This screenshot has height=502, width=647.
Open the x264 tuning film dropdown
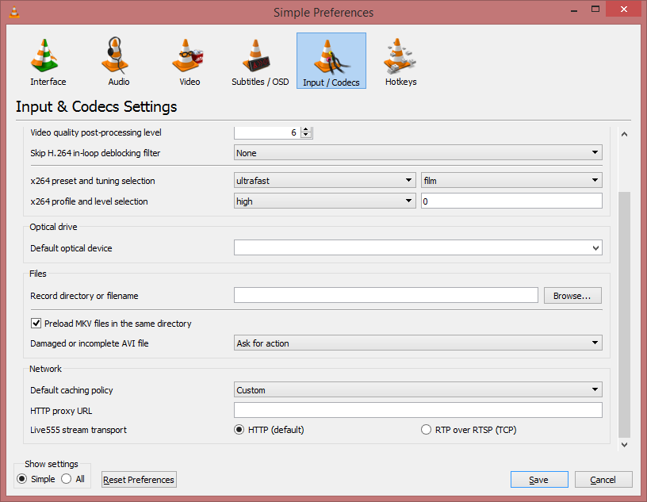511,180
